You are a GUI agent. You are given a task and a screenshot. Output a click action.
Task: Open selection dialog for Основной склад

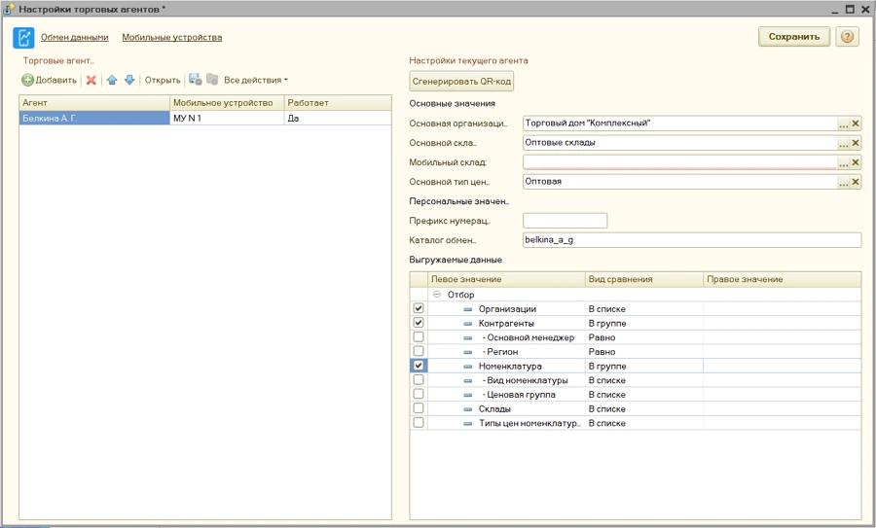pyautogui.click(x=844, y=143)
